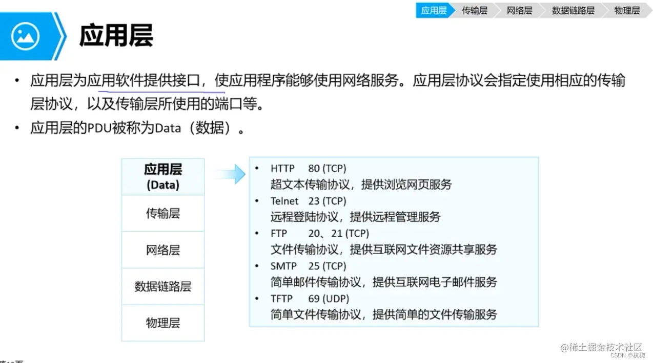Toggle the 物理层 box at the diagram bottom
Image resolution: width=653 pixels, height=363 pixels.
point(162,323)
